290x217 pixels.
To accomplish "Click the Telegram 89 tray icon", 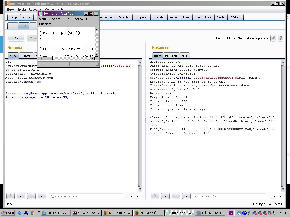I will click(239, 213).
